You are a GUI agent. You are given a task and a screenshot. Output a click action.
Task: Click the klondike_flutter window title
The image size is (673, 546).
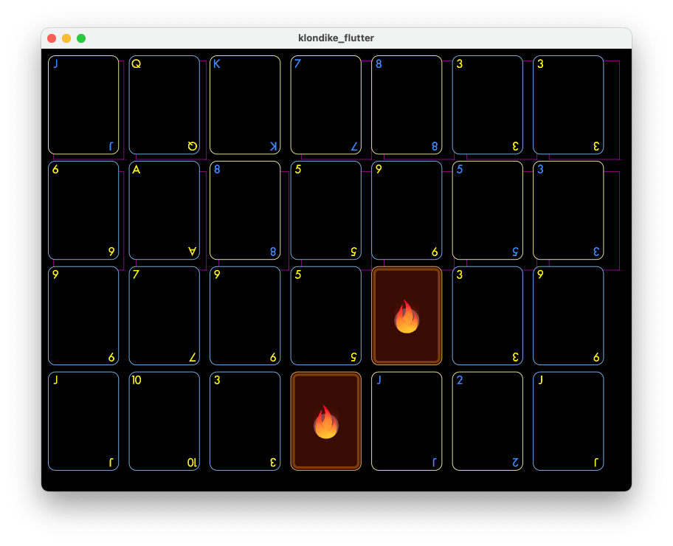[336, 38]
